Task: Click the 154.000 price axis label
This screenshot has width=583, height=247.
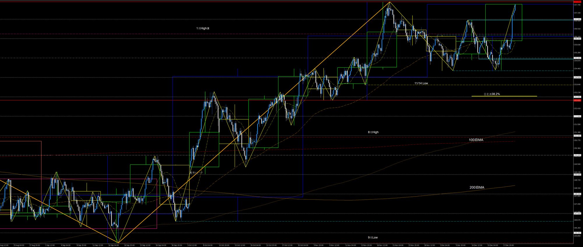Action: pyautogui.click(x=577, y=77)
